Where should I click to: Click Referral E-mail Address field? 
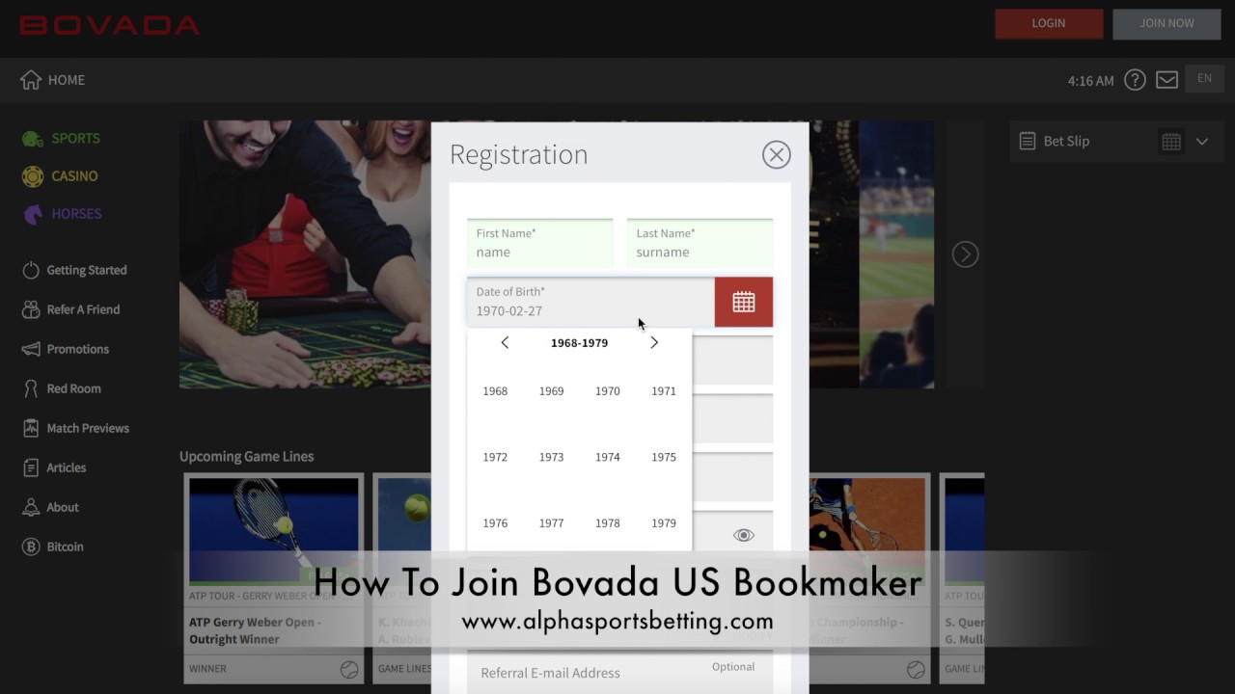[x=619, y=672]
